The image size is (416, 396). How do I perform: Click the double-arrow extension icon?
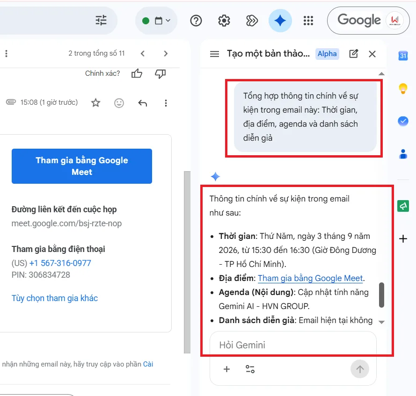[252, 21]
